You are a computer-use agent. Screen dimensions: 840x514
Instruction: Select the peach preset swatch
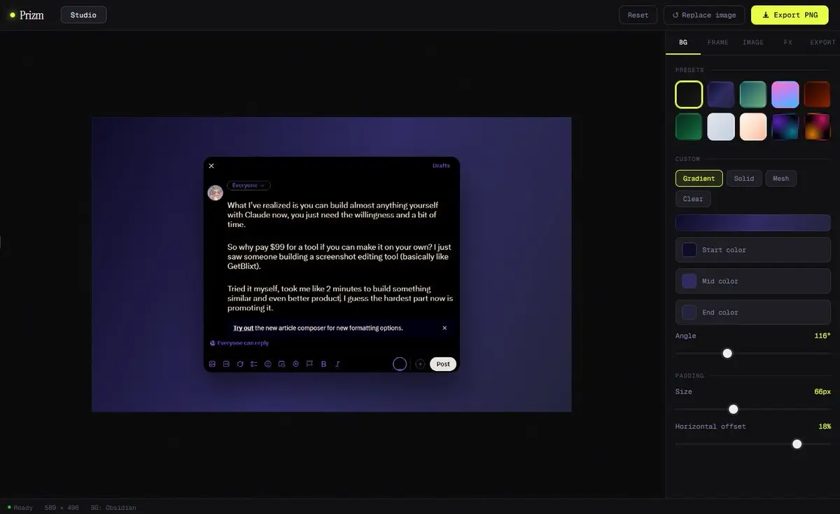point(753,127)
